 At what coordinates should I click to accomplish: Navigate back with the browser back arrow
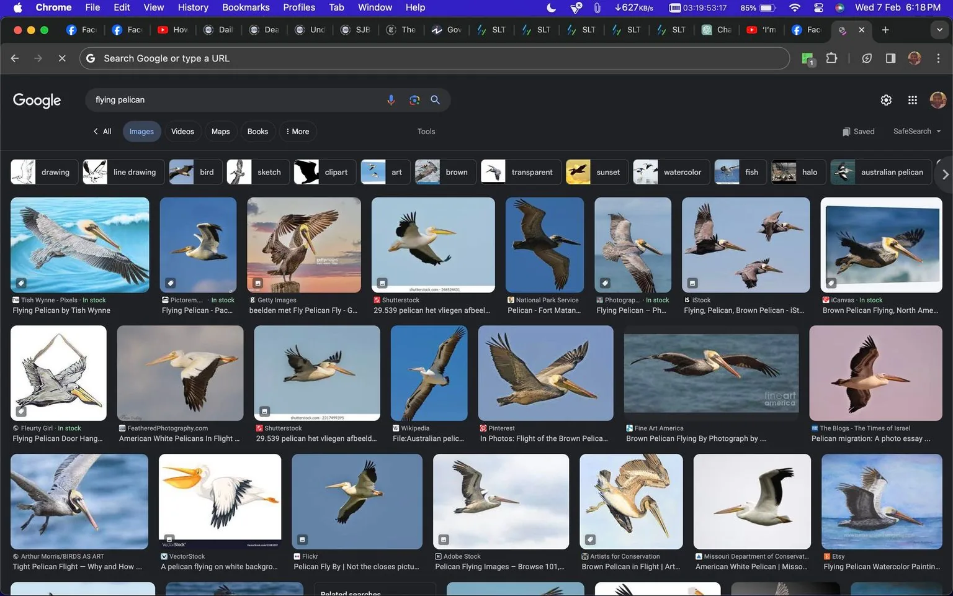point(14,58)
